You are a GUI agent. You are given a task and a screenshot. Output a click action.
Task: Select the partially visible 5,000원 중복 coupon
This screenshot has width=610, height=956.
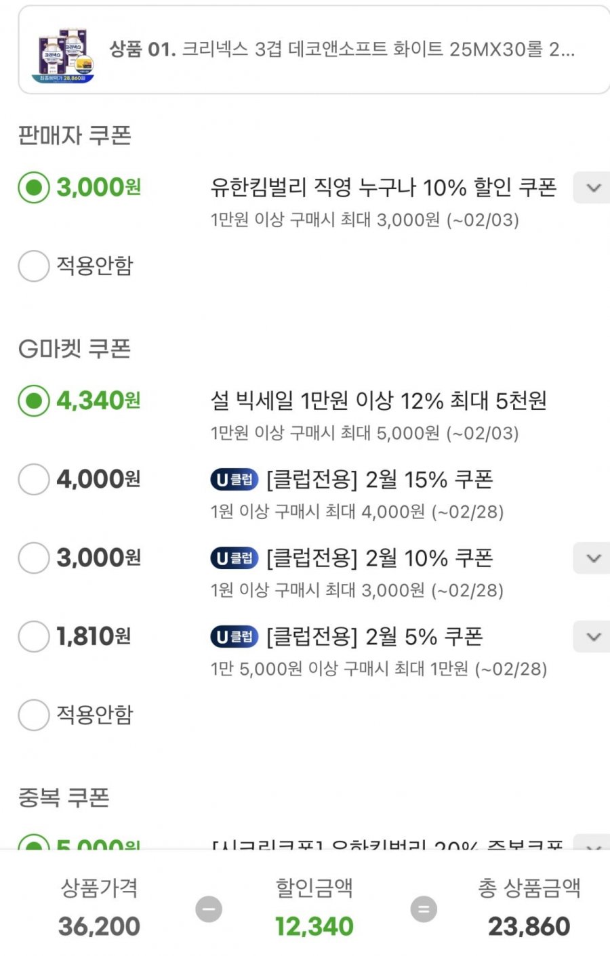click(34, 844)
